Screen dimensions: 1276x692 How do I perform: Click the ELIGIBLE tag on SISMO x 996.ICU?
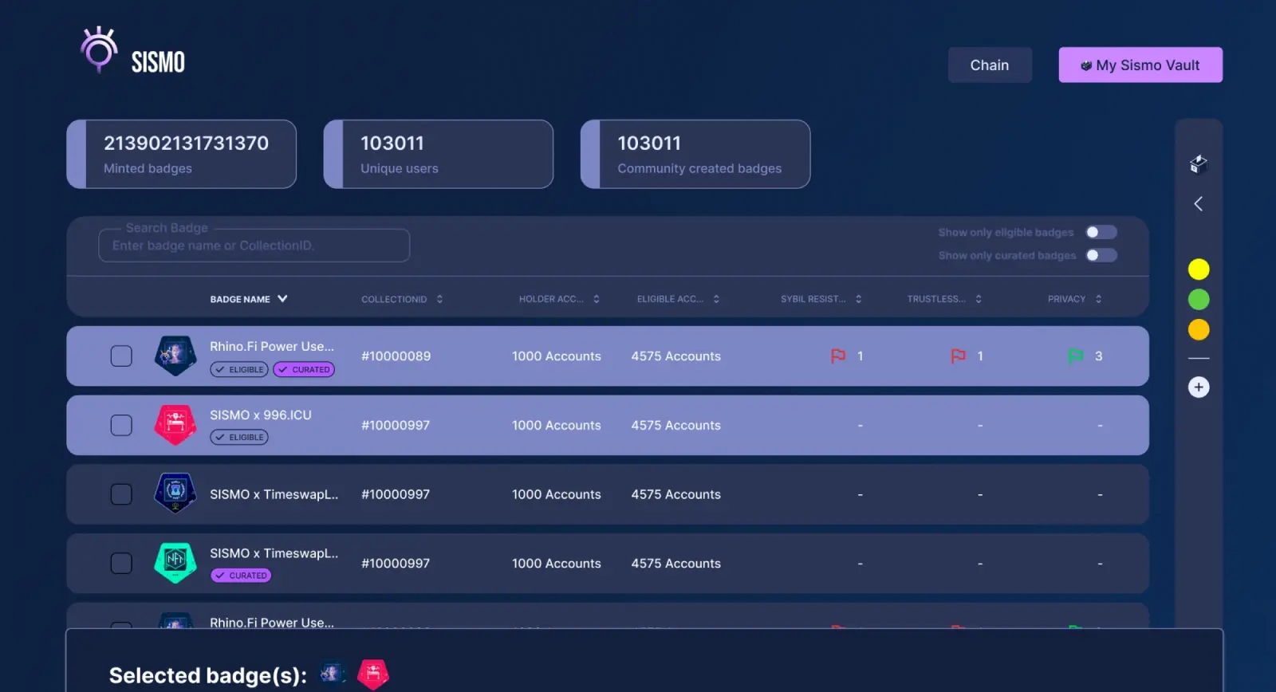coord(239,437)
